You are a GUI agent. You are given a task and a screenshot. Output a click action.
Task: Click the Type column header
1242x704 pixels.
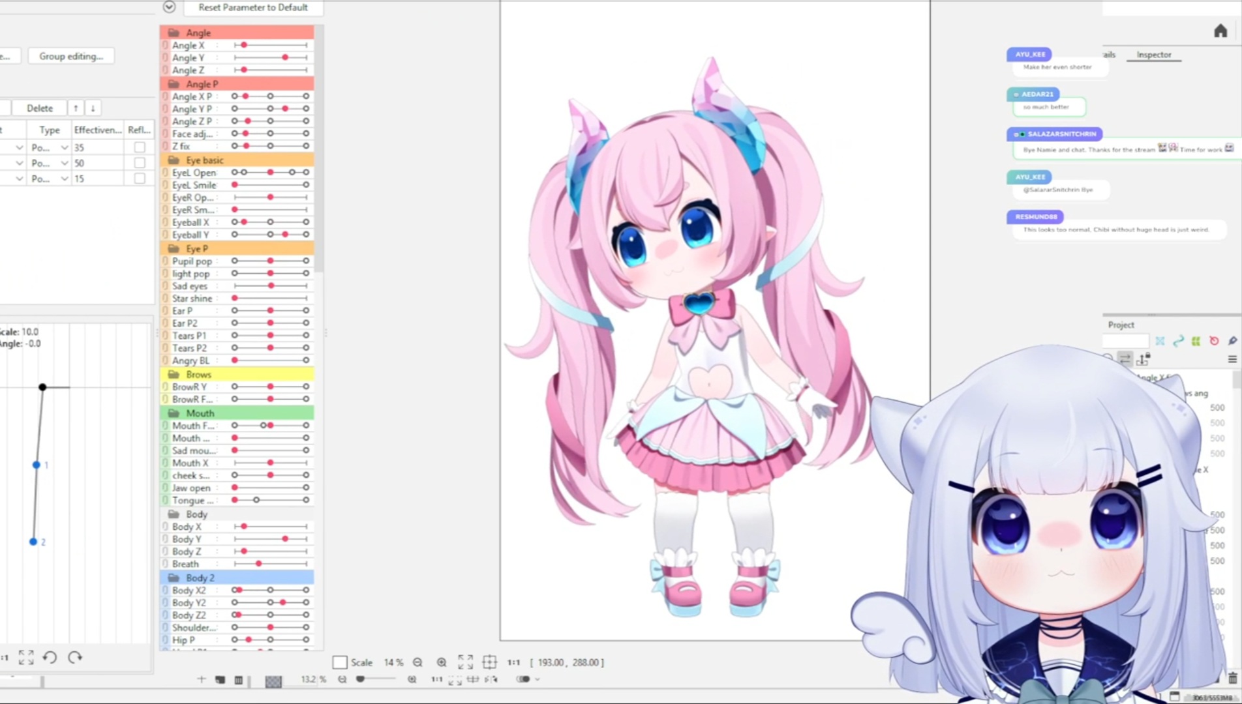pos(50,130)
